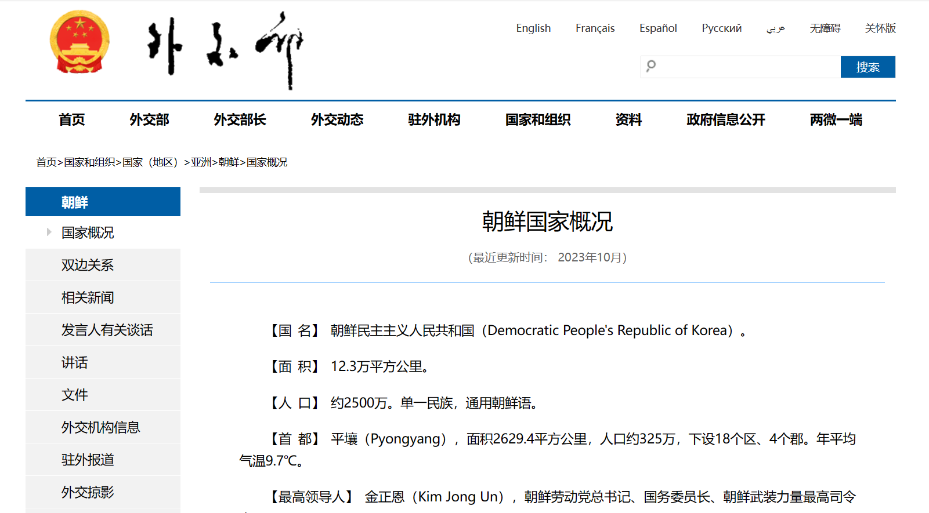Click the 外交部 calligraphy title logo
Viewport: 929px width, 513px height.
click(x=225, y=49)
